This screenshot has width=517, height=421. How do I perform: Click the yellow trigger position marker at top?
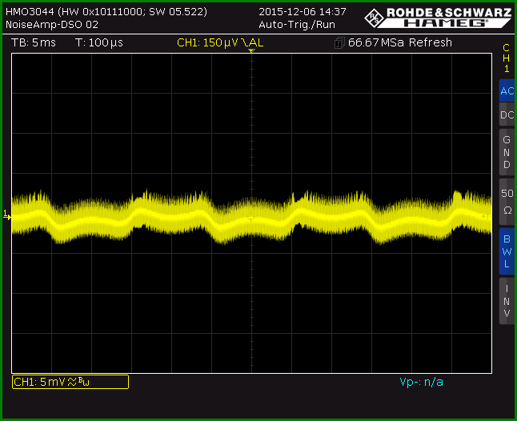[x=251, y=51]
